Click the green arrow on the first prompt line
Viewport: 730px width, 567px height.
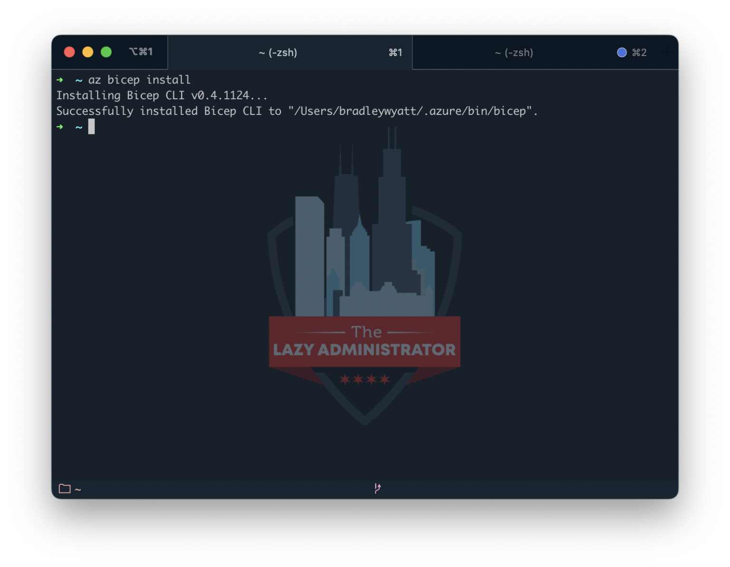60,80
